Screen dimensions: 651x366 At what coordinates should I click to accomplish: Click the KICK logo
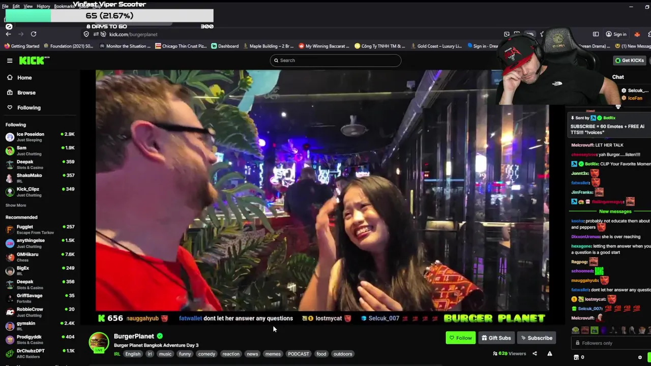pos(34,60)
